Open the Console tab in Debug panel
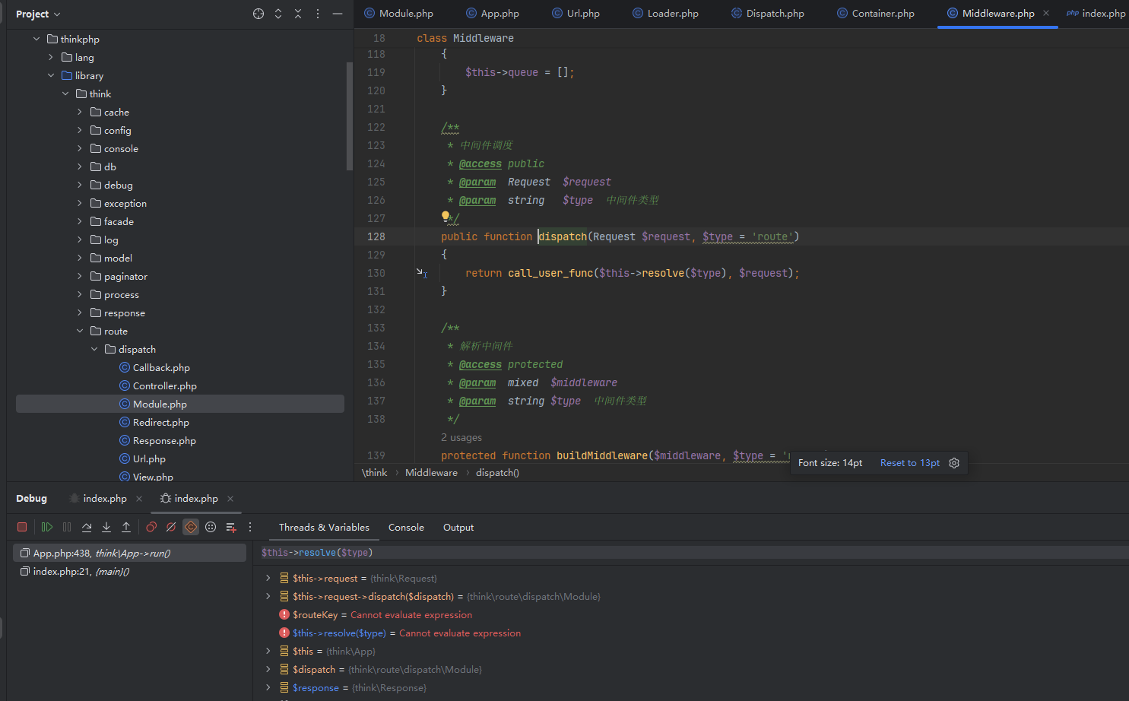 tap(406, 527)
